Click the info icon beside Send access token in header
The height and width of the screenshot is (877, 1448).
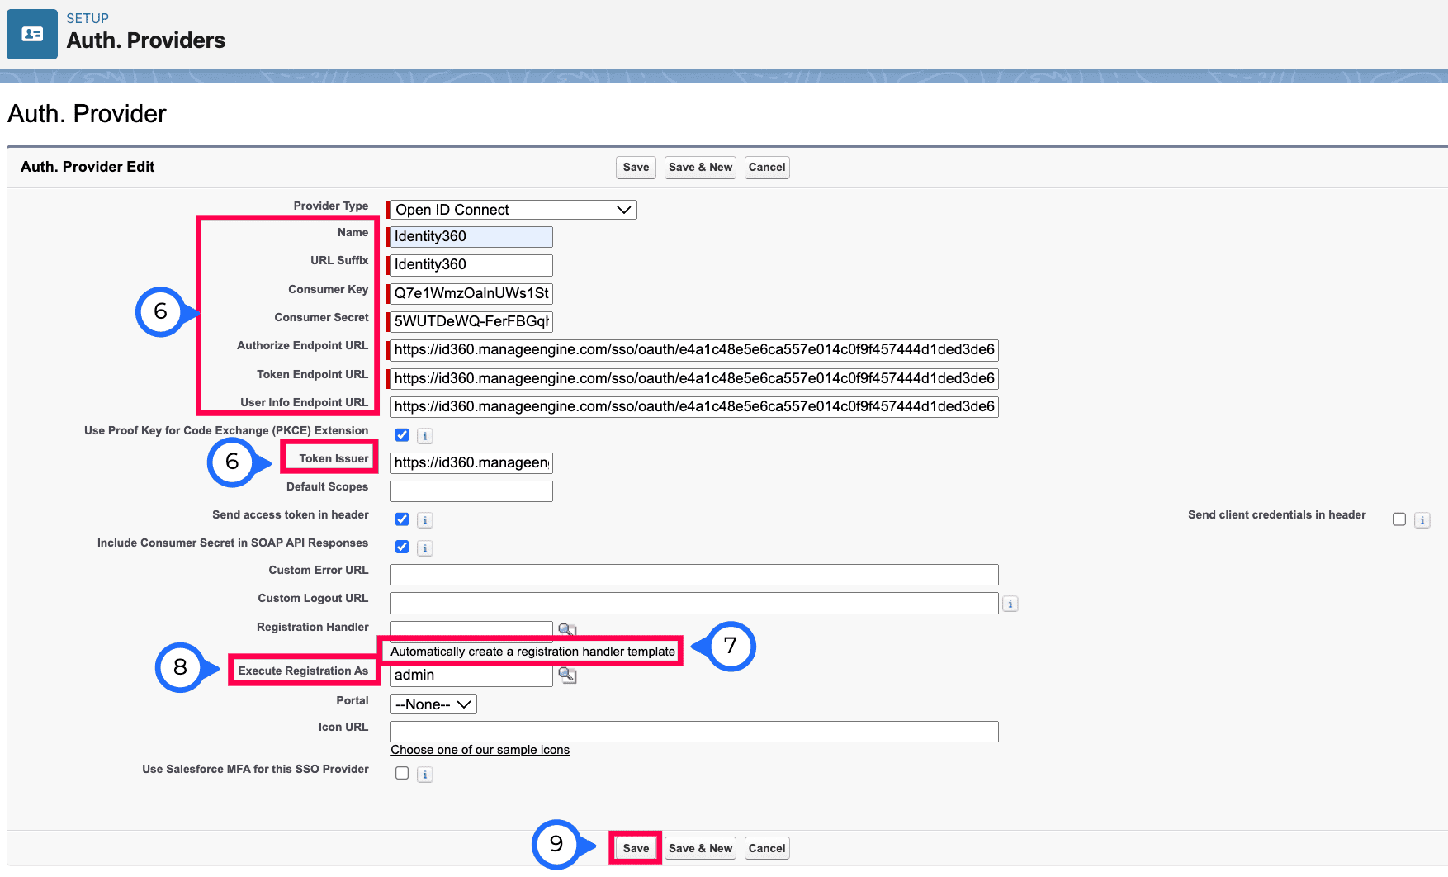424,519
